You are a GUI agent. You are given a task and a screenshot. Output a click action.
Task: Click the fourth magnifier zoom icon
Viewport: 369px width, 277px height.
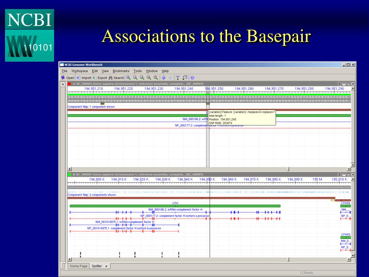pyautogui.click(x=149, y=78)
